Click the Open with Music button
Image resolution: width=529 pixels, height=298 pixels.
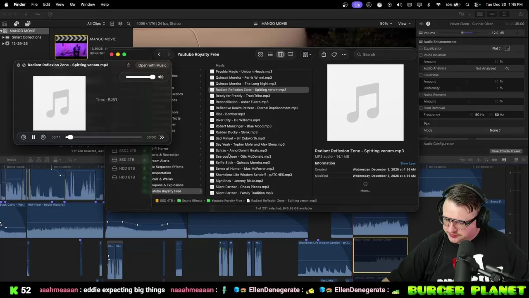[152, 65]
